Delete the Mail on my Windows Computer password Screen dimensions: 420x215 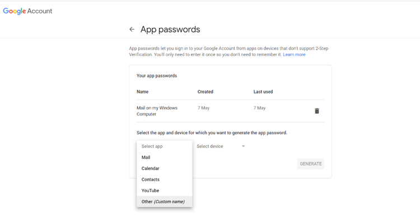[316, 111]
